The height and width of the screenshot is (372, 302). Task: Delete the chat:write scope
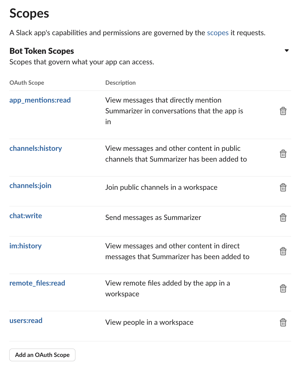coord(283,218)
